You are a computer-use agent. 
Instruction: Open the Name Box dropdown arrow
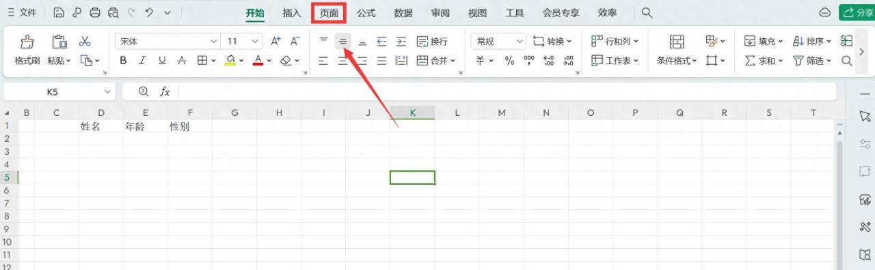[x=108, y=91]
